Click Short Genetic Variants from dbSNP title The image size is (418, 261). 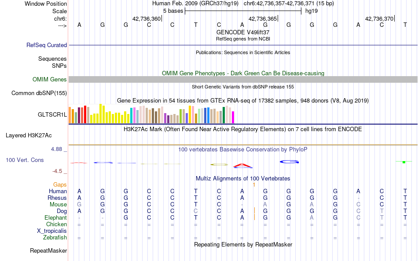[x=243, y=87]
